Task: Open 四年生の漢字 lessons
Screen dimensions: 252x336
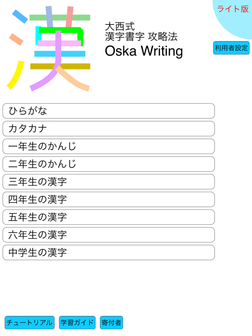Action: click(108, 199)
